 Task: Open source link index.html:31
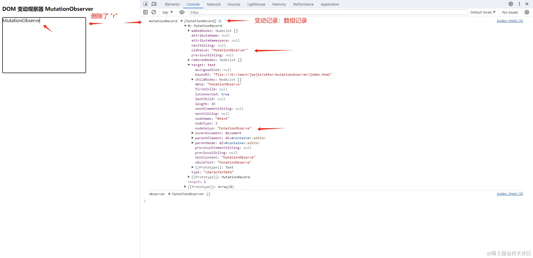pyautogui.click(x=510, y=21)
